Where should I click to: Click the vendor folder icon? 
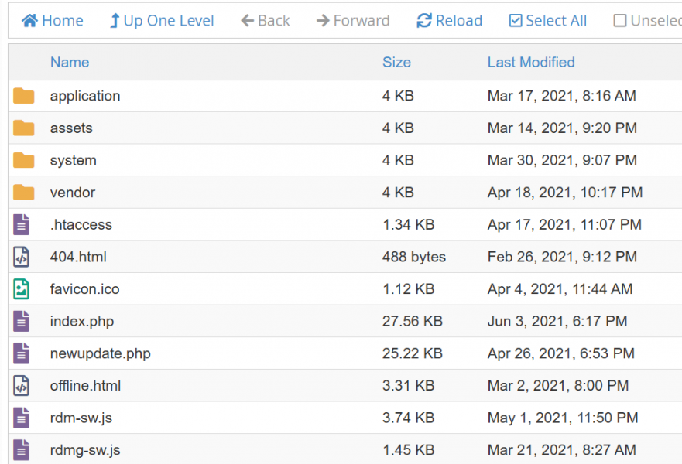24,193
